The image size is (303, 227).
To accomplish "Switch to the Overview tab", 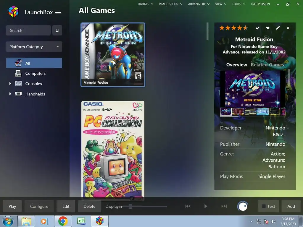I will [x=236, y=65].
